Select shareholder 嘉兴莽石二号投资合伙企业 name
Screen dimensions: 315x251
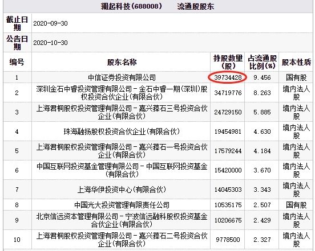[122, 240]
